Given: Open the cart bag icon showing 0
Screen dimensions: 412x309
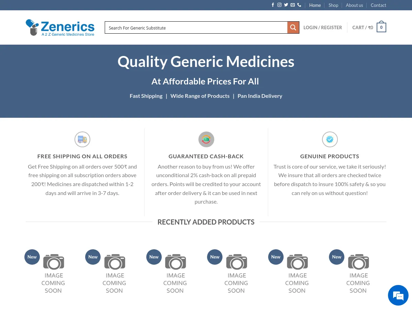Looking at the screenshot, I should click(x=381, y=27).
